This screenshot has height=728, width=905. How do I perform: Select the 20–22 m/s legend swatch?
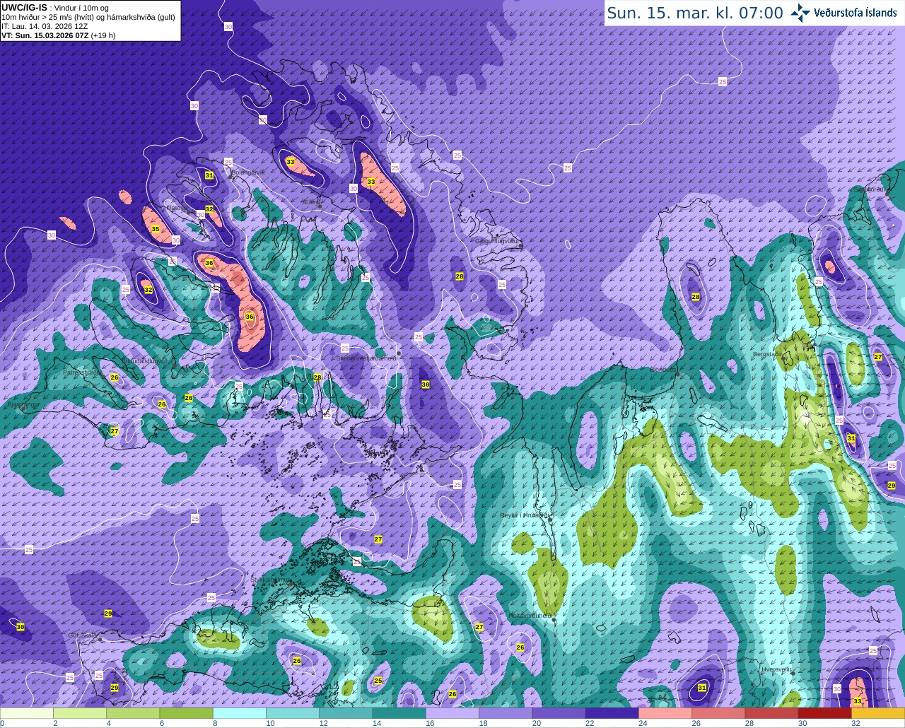point(559,713)
